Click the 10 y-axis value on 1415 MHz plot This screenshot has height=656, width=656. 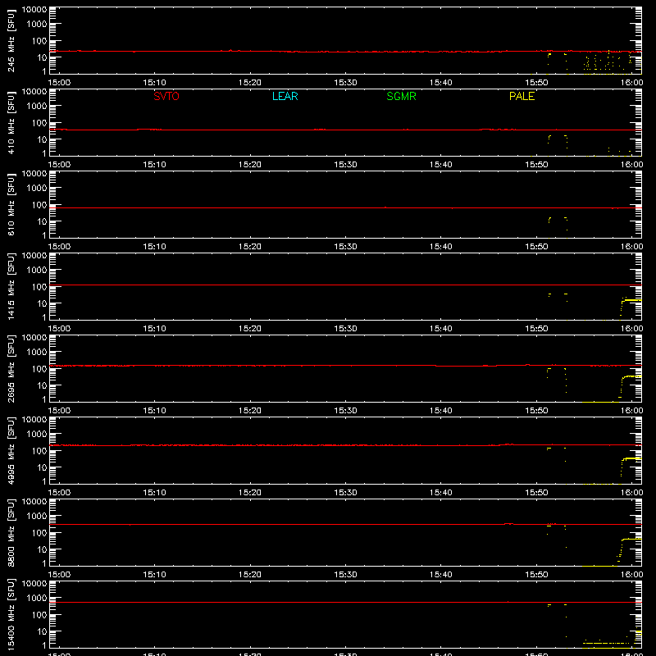(x=42, y=303)
